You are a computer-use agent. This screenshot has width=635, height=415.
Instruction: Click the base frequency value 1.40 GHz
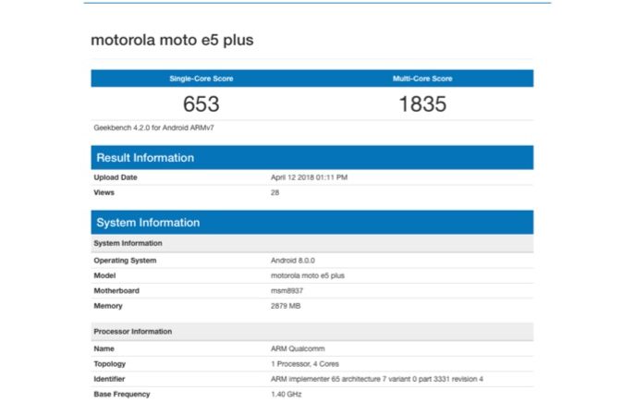coord(285,394)
